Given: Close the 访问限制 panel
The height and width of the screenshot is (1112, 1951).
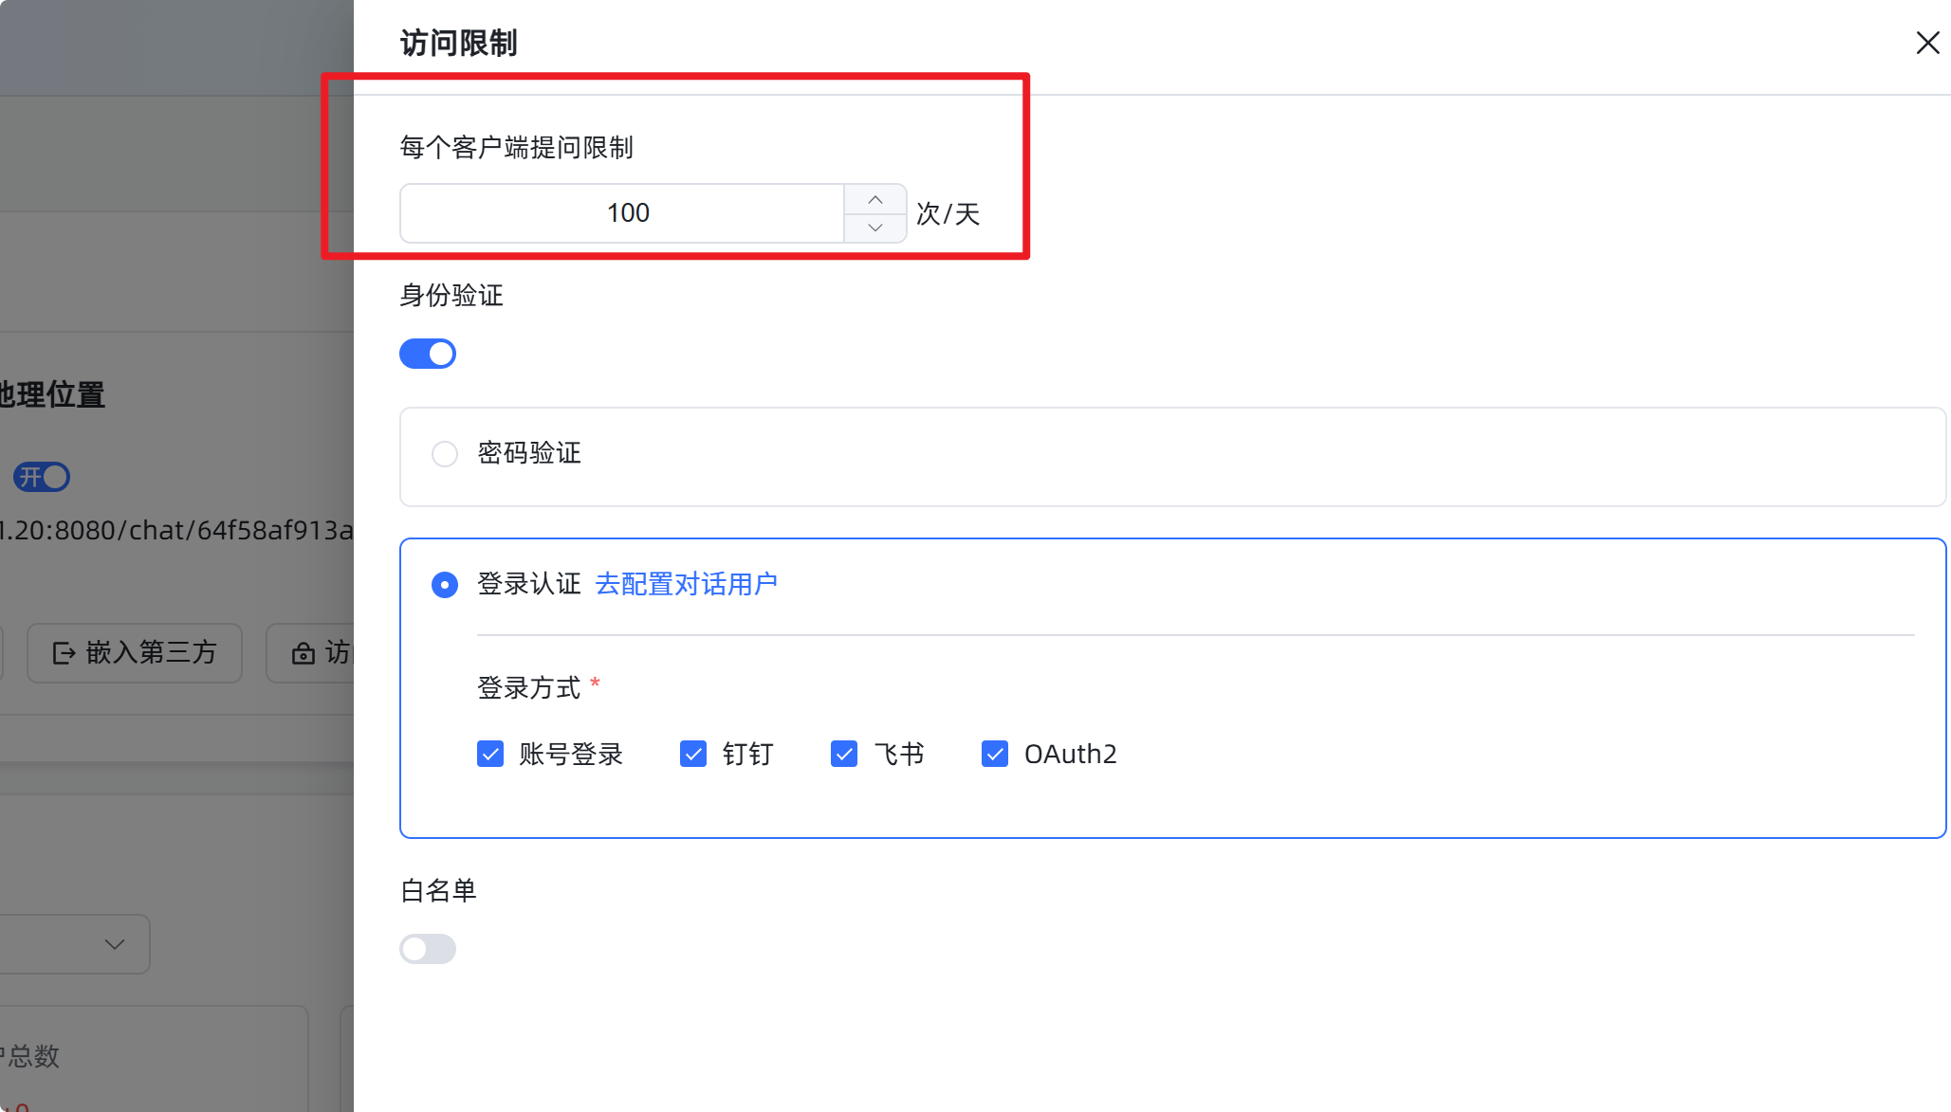Looking at the screenshot, I should [1927, 43].
